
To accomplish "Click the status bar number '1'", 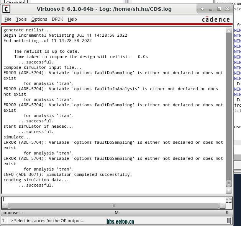I will [3, 221].
